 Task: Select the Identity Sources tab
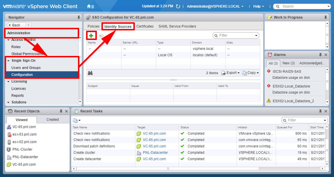(118, 27)
